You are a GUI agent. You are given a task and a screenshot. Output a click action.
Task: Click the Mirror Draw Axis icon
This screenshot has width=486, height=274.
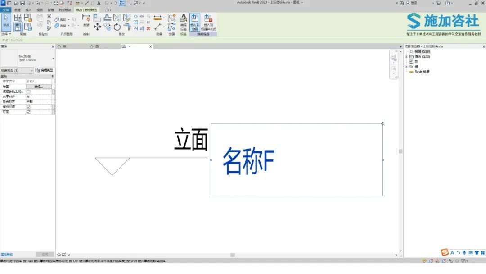127,18
